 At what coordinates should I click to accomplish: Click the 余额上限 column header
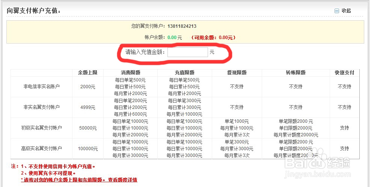click(88, 73)
